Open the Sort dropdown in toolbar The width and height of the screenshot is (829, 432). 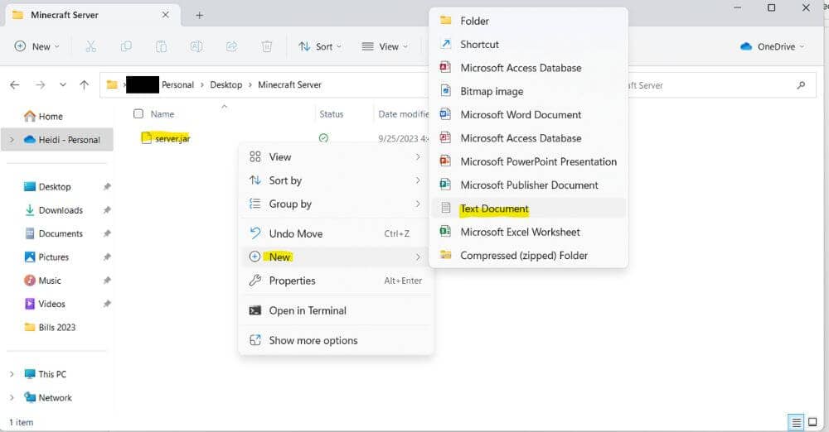pyautogui.click(x=320, y=46)
